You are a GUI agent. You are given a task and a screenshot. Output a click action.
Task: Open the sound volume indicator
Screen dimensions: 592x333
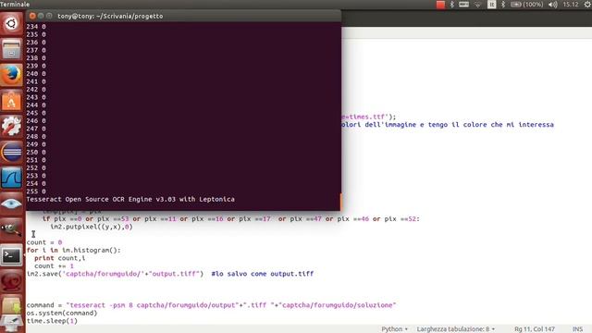click(553, 5)
